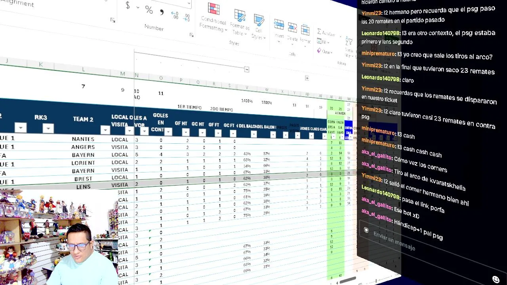Open the GF FT filter dropdown
Image resolution: width=507 pixels, height=285 pixels.
218,133
